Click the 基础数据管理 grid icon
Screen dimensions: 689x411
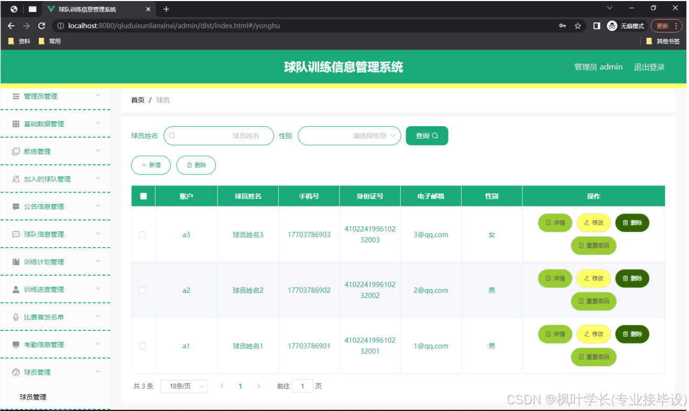[16, 124]
